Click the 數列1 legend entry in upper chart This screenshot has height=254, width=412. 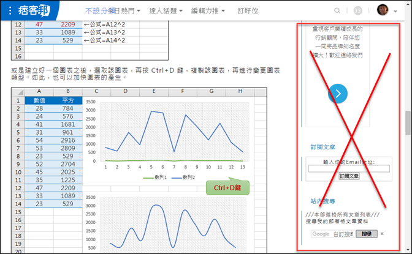(155, 177)
